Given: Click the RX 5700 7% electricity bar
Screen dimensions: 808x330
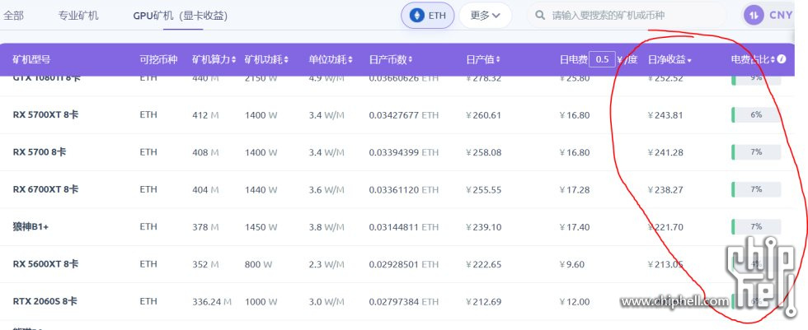Looking at the screenshot, I should click(756, 152).
